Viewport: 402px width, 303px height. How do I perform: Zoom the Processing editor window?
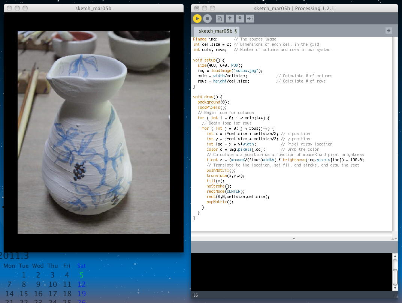pyautogui.click(x=212, y=8)
